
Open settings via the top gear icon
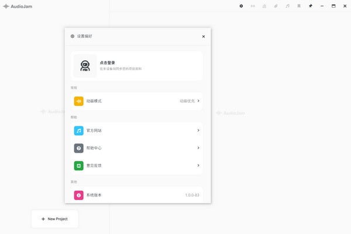tap(241, 6)
